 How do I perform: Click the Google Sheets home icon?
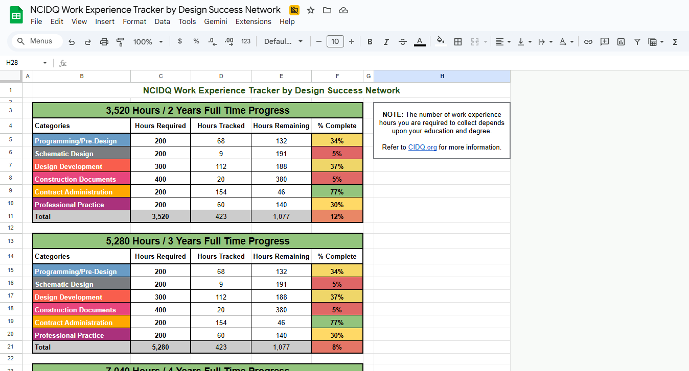(16, 15)
